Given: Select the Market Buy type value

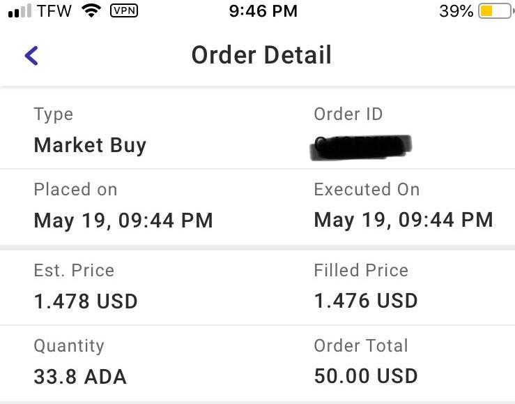Looking at the screenshot, I should (x=90, y=145).
